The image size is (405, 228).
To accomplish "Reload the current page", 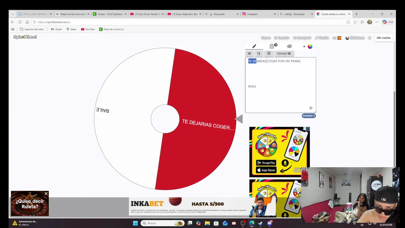I will click(20, 22).
